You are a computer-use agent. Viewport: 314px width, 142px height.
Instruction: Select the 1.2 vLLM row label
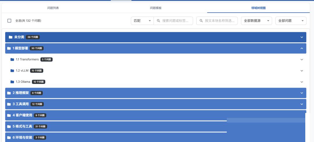coord(22,71)
